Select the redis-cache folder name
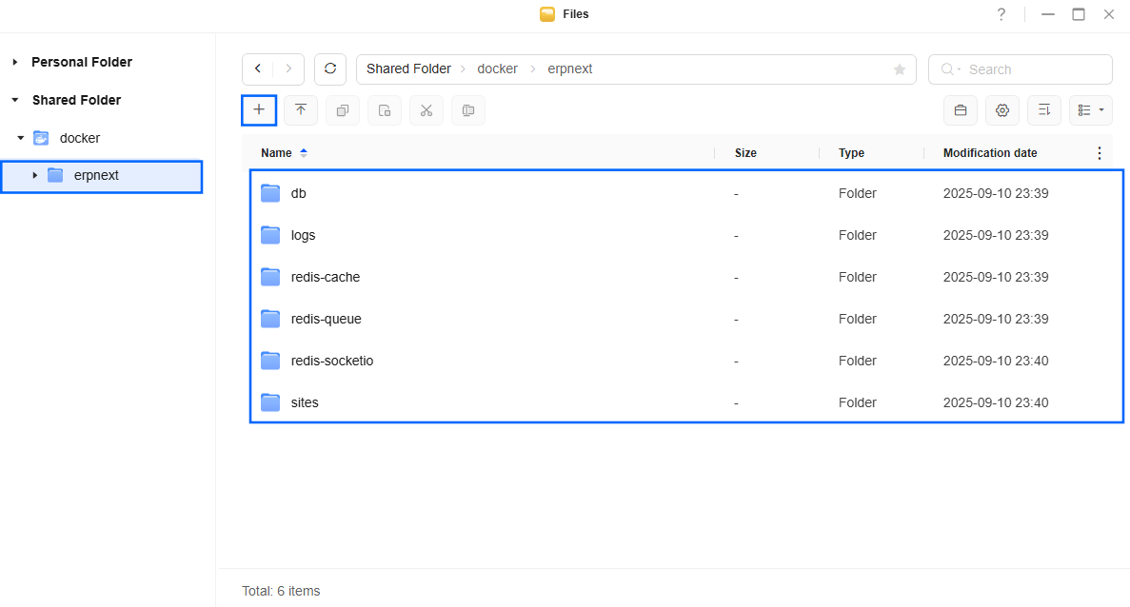The height and width of the screenshot is (607, 1130). click(x=325, y=277)
